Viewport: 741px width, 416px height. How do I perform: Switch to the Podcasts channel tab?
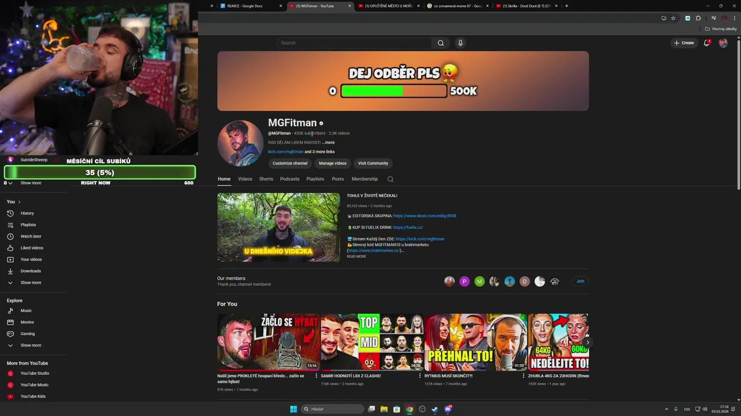pyautogui.click(x=290, y=179)
